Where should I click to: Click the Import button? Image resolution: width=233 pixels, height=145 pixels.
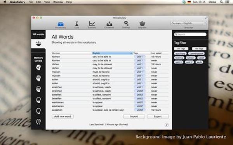tap(134, 116)
